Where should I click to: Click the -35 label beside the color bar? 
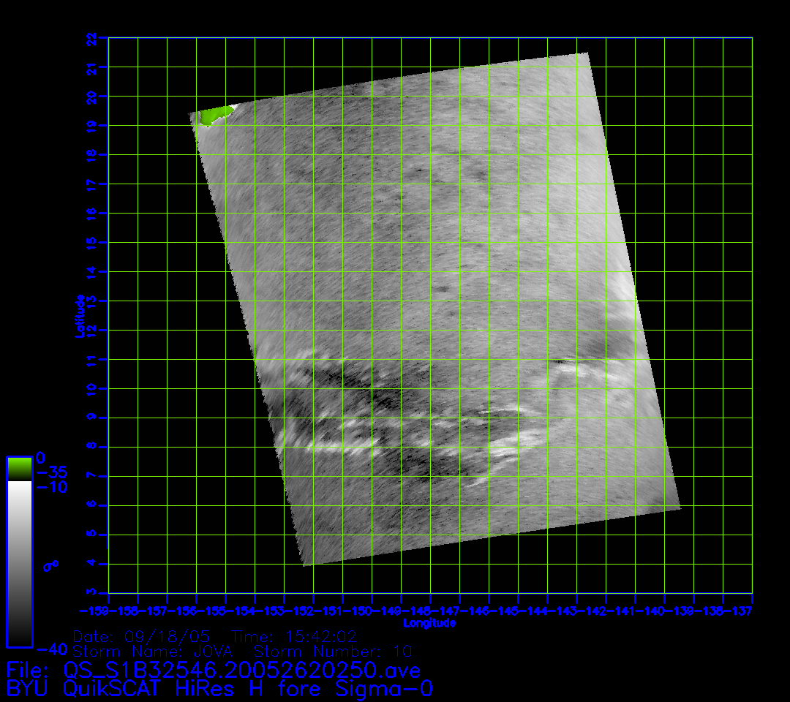[51, 472]
